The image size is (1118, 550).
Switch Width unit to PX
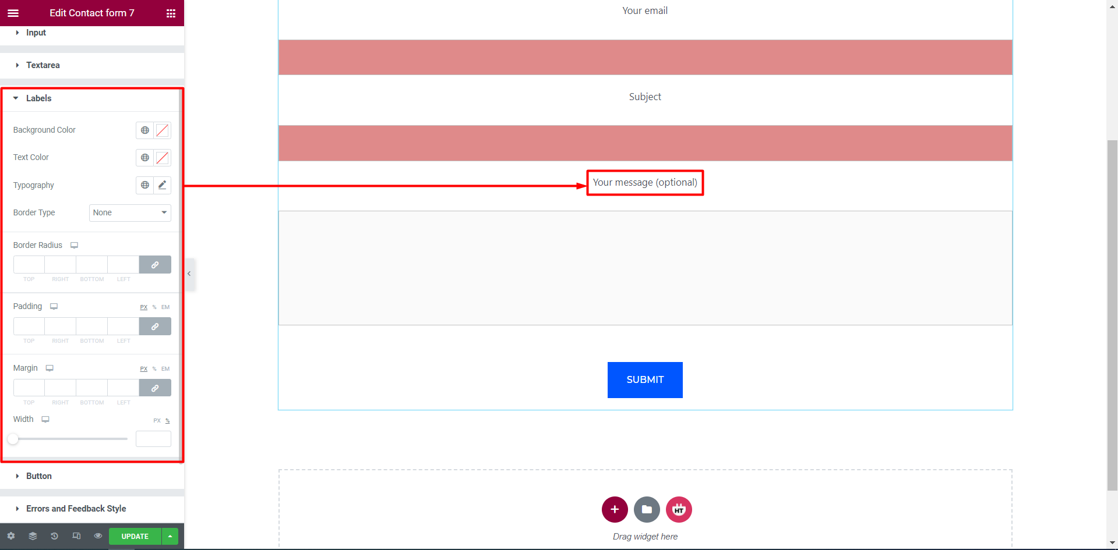click(157, 420)
